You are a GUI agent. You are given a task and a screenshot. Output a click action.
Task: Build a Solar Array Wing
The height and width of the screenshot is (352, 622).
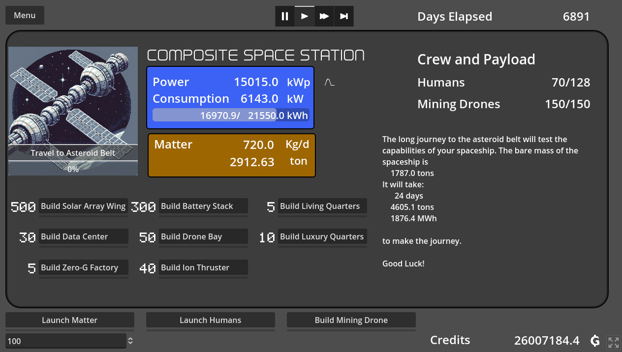83,206
